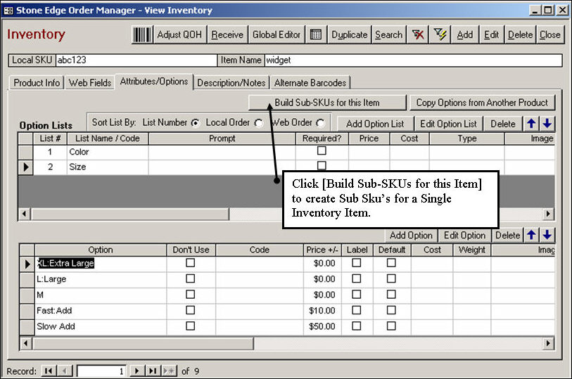Move option list down with blue arrow
The width and height of the screenshot is (572, 379).
(x=547, y=124)
